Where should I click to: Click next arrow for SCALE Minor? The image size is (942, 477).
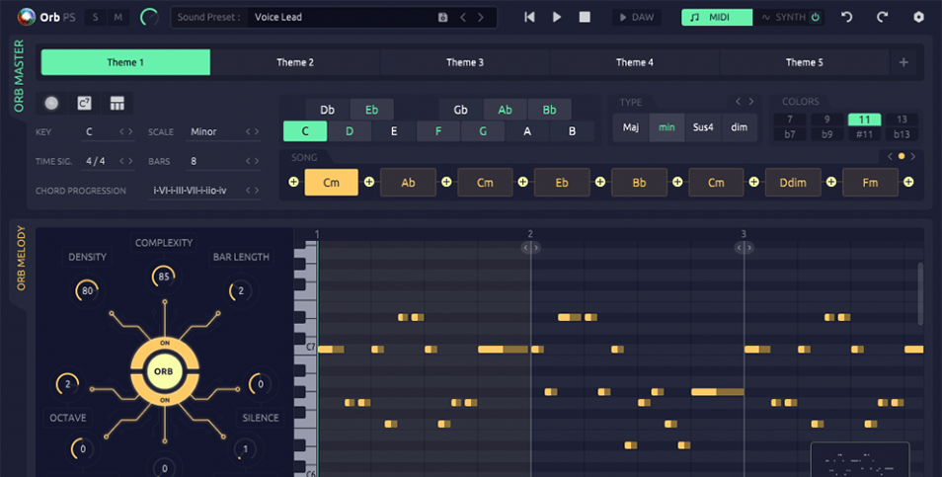[257, 131]
